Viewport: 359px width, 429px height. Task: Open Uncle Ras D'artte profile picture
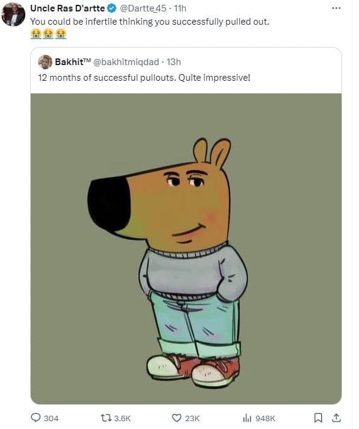13,14
